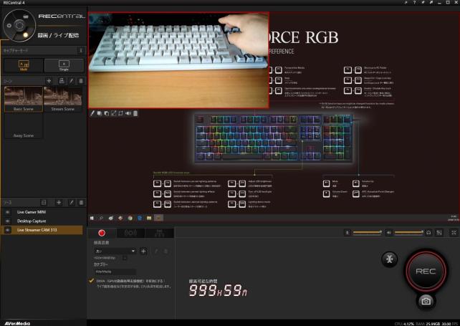460x326 pixels.
Task: Open capture mode info icon
Action: [81, 50]
